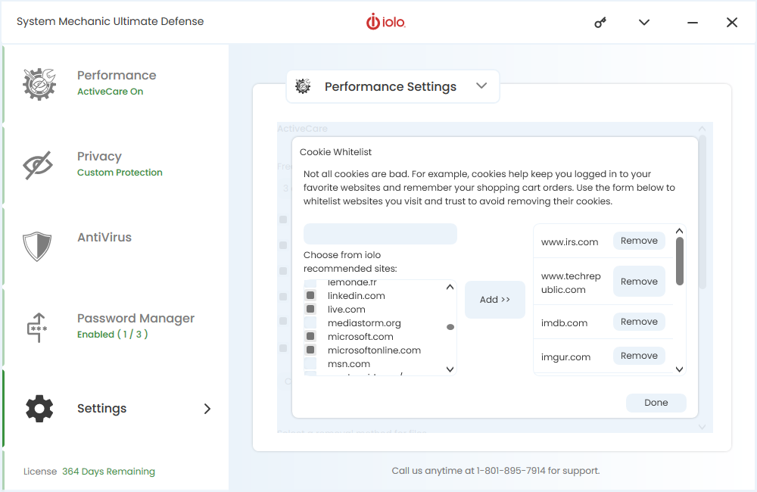Click the Password Manager icon
The width and height of the screenshot is (757, 492).
point(37,327)
